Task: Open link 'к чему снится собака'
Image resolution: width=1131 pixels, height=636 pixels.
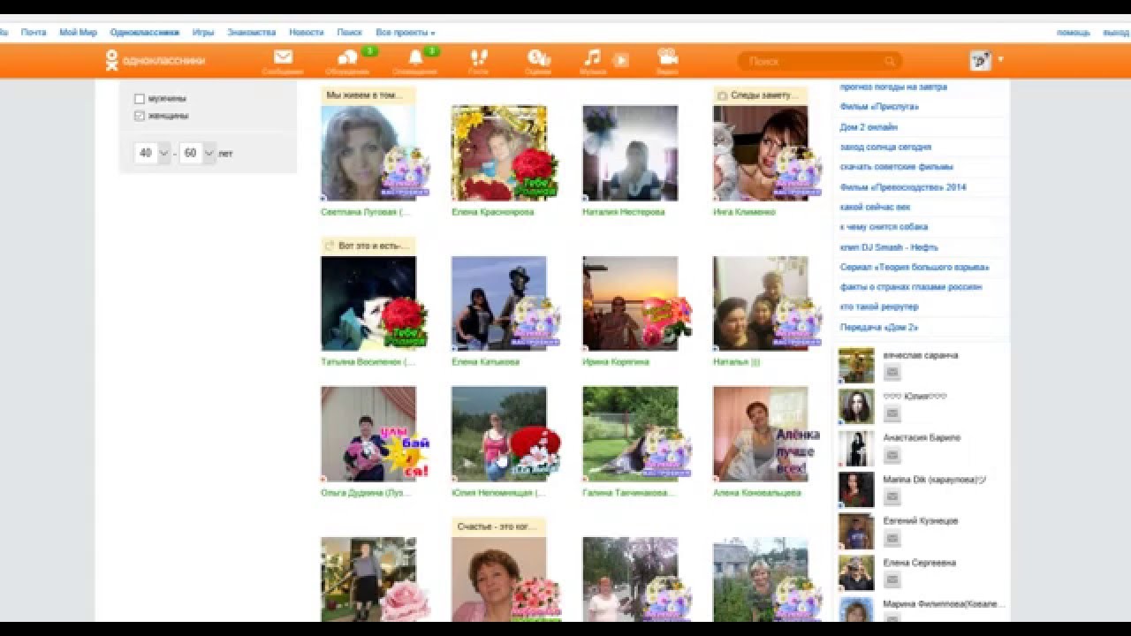Action: pyautogui.click(x=884, y=227)
